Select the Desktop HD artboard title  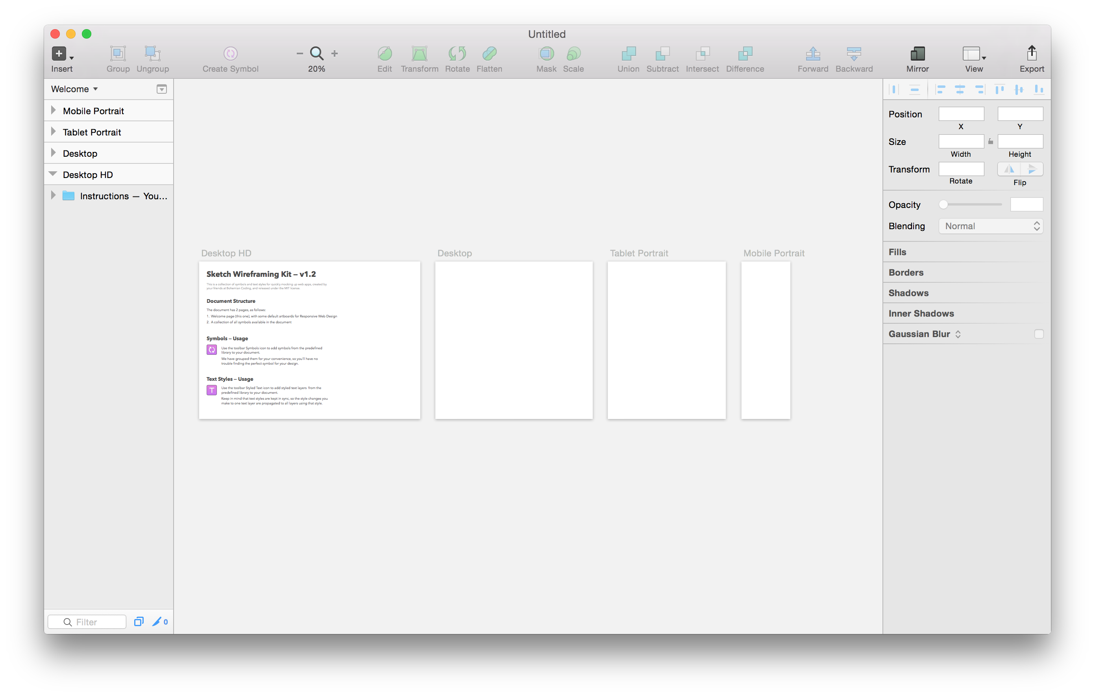(226, 253)
